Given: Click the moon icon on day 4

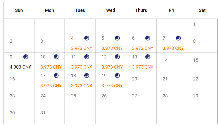Looking at the screenshot, I should (x=87, y=38).
